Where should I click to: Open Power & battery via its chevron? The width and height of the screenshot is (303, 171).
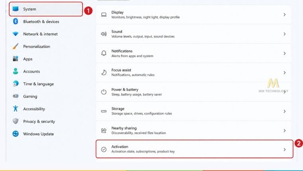pyautogui.click(x=284, y=92)
